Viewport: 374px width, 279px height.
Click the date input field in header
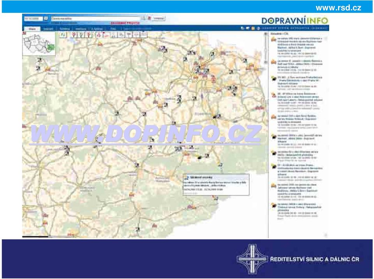click(x=34, y=19)
